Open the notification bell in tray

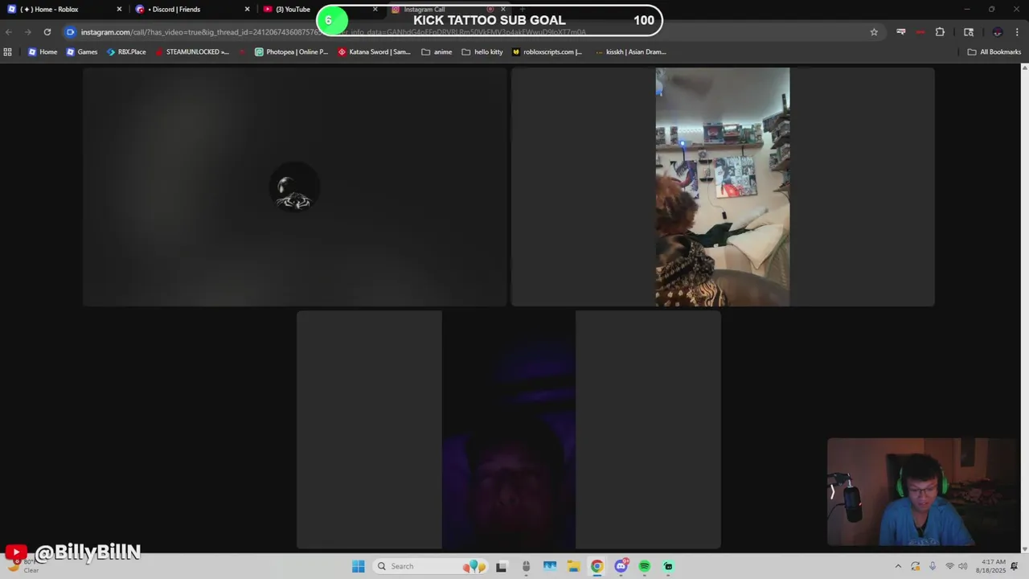tap(1015, 566)
